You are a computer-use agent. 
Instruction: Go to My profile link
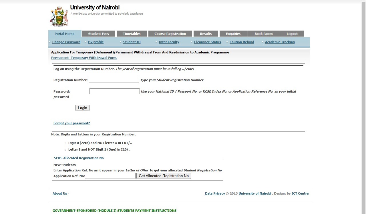click(96, 42)
